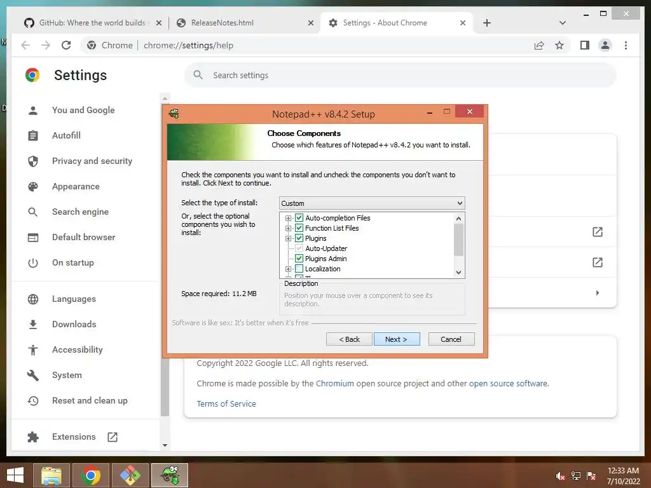Click the settings sidebar scrollbar thumb

(x=165, y=387)
